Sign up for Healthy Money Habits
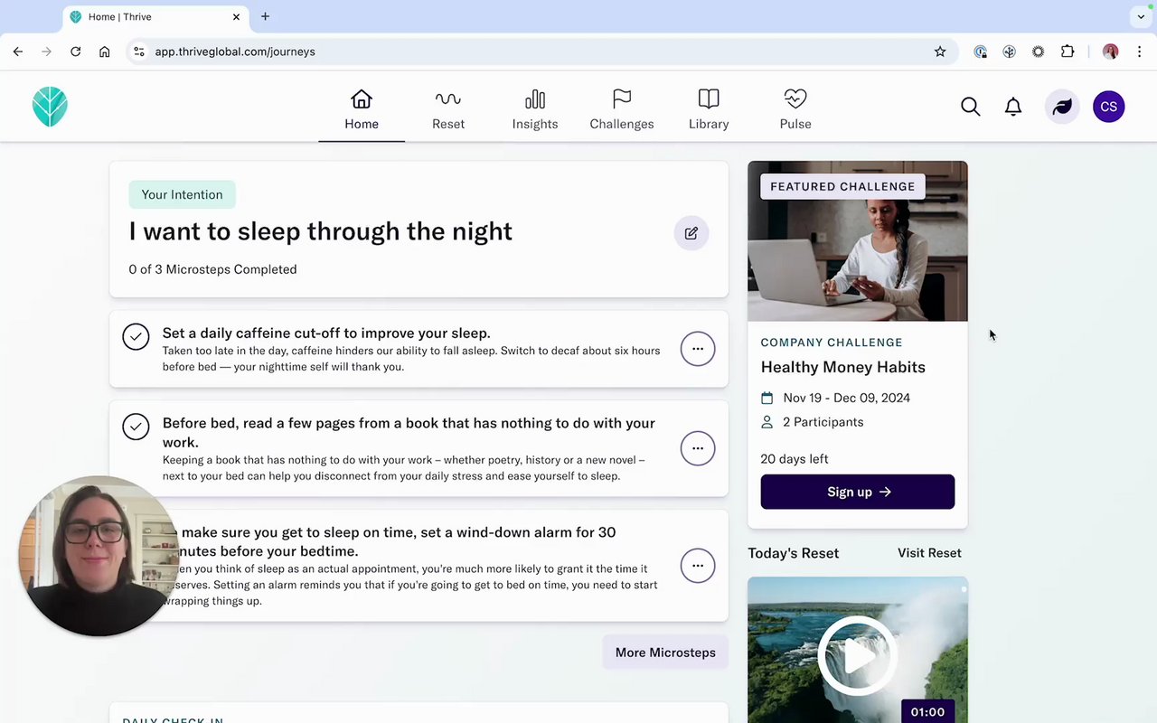 858,492
